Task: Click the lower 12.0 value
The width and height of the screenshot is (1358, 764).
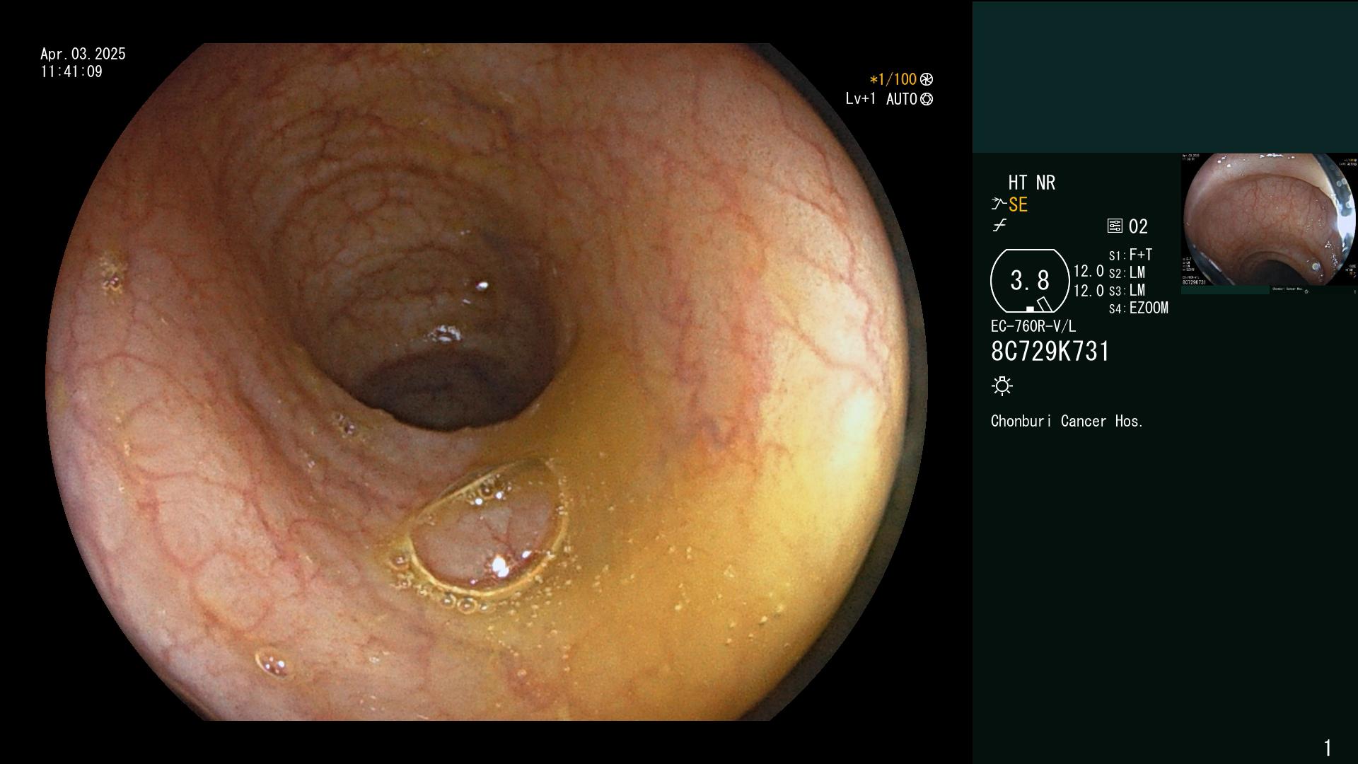Action: pyautogui.click(x=1089, y=291)
